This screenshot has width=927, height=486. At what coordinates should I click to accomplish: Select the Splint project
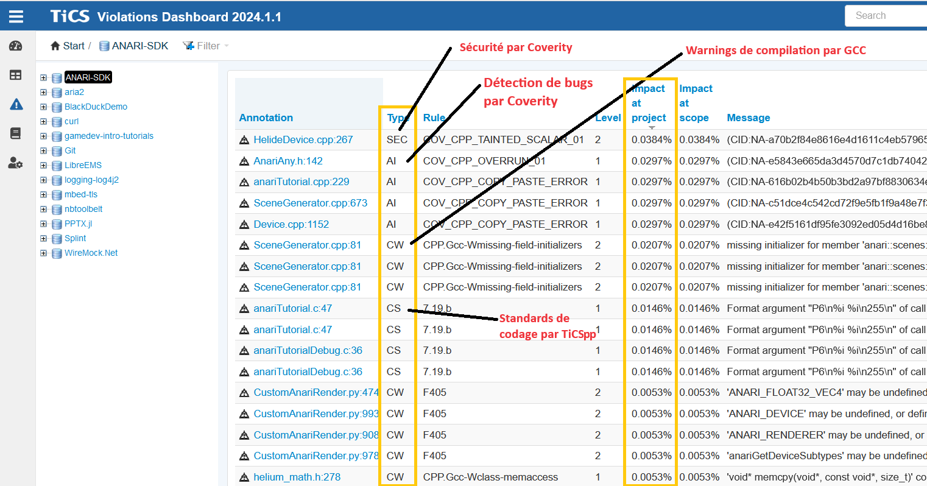76,238
